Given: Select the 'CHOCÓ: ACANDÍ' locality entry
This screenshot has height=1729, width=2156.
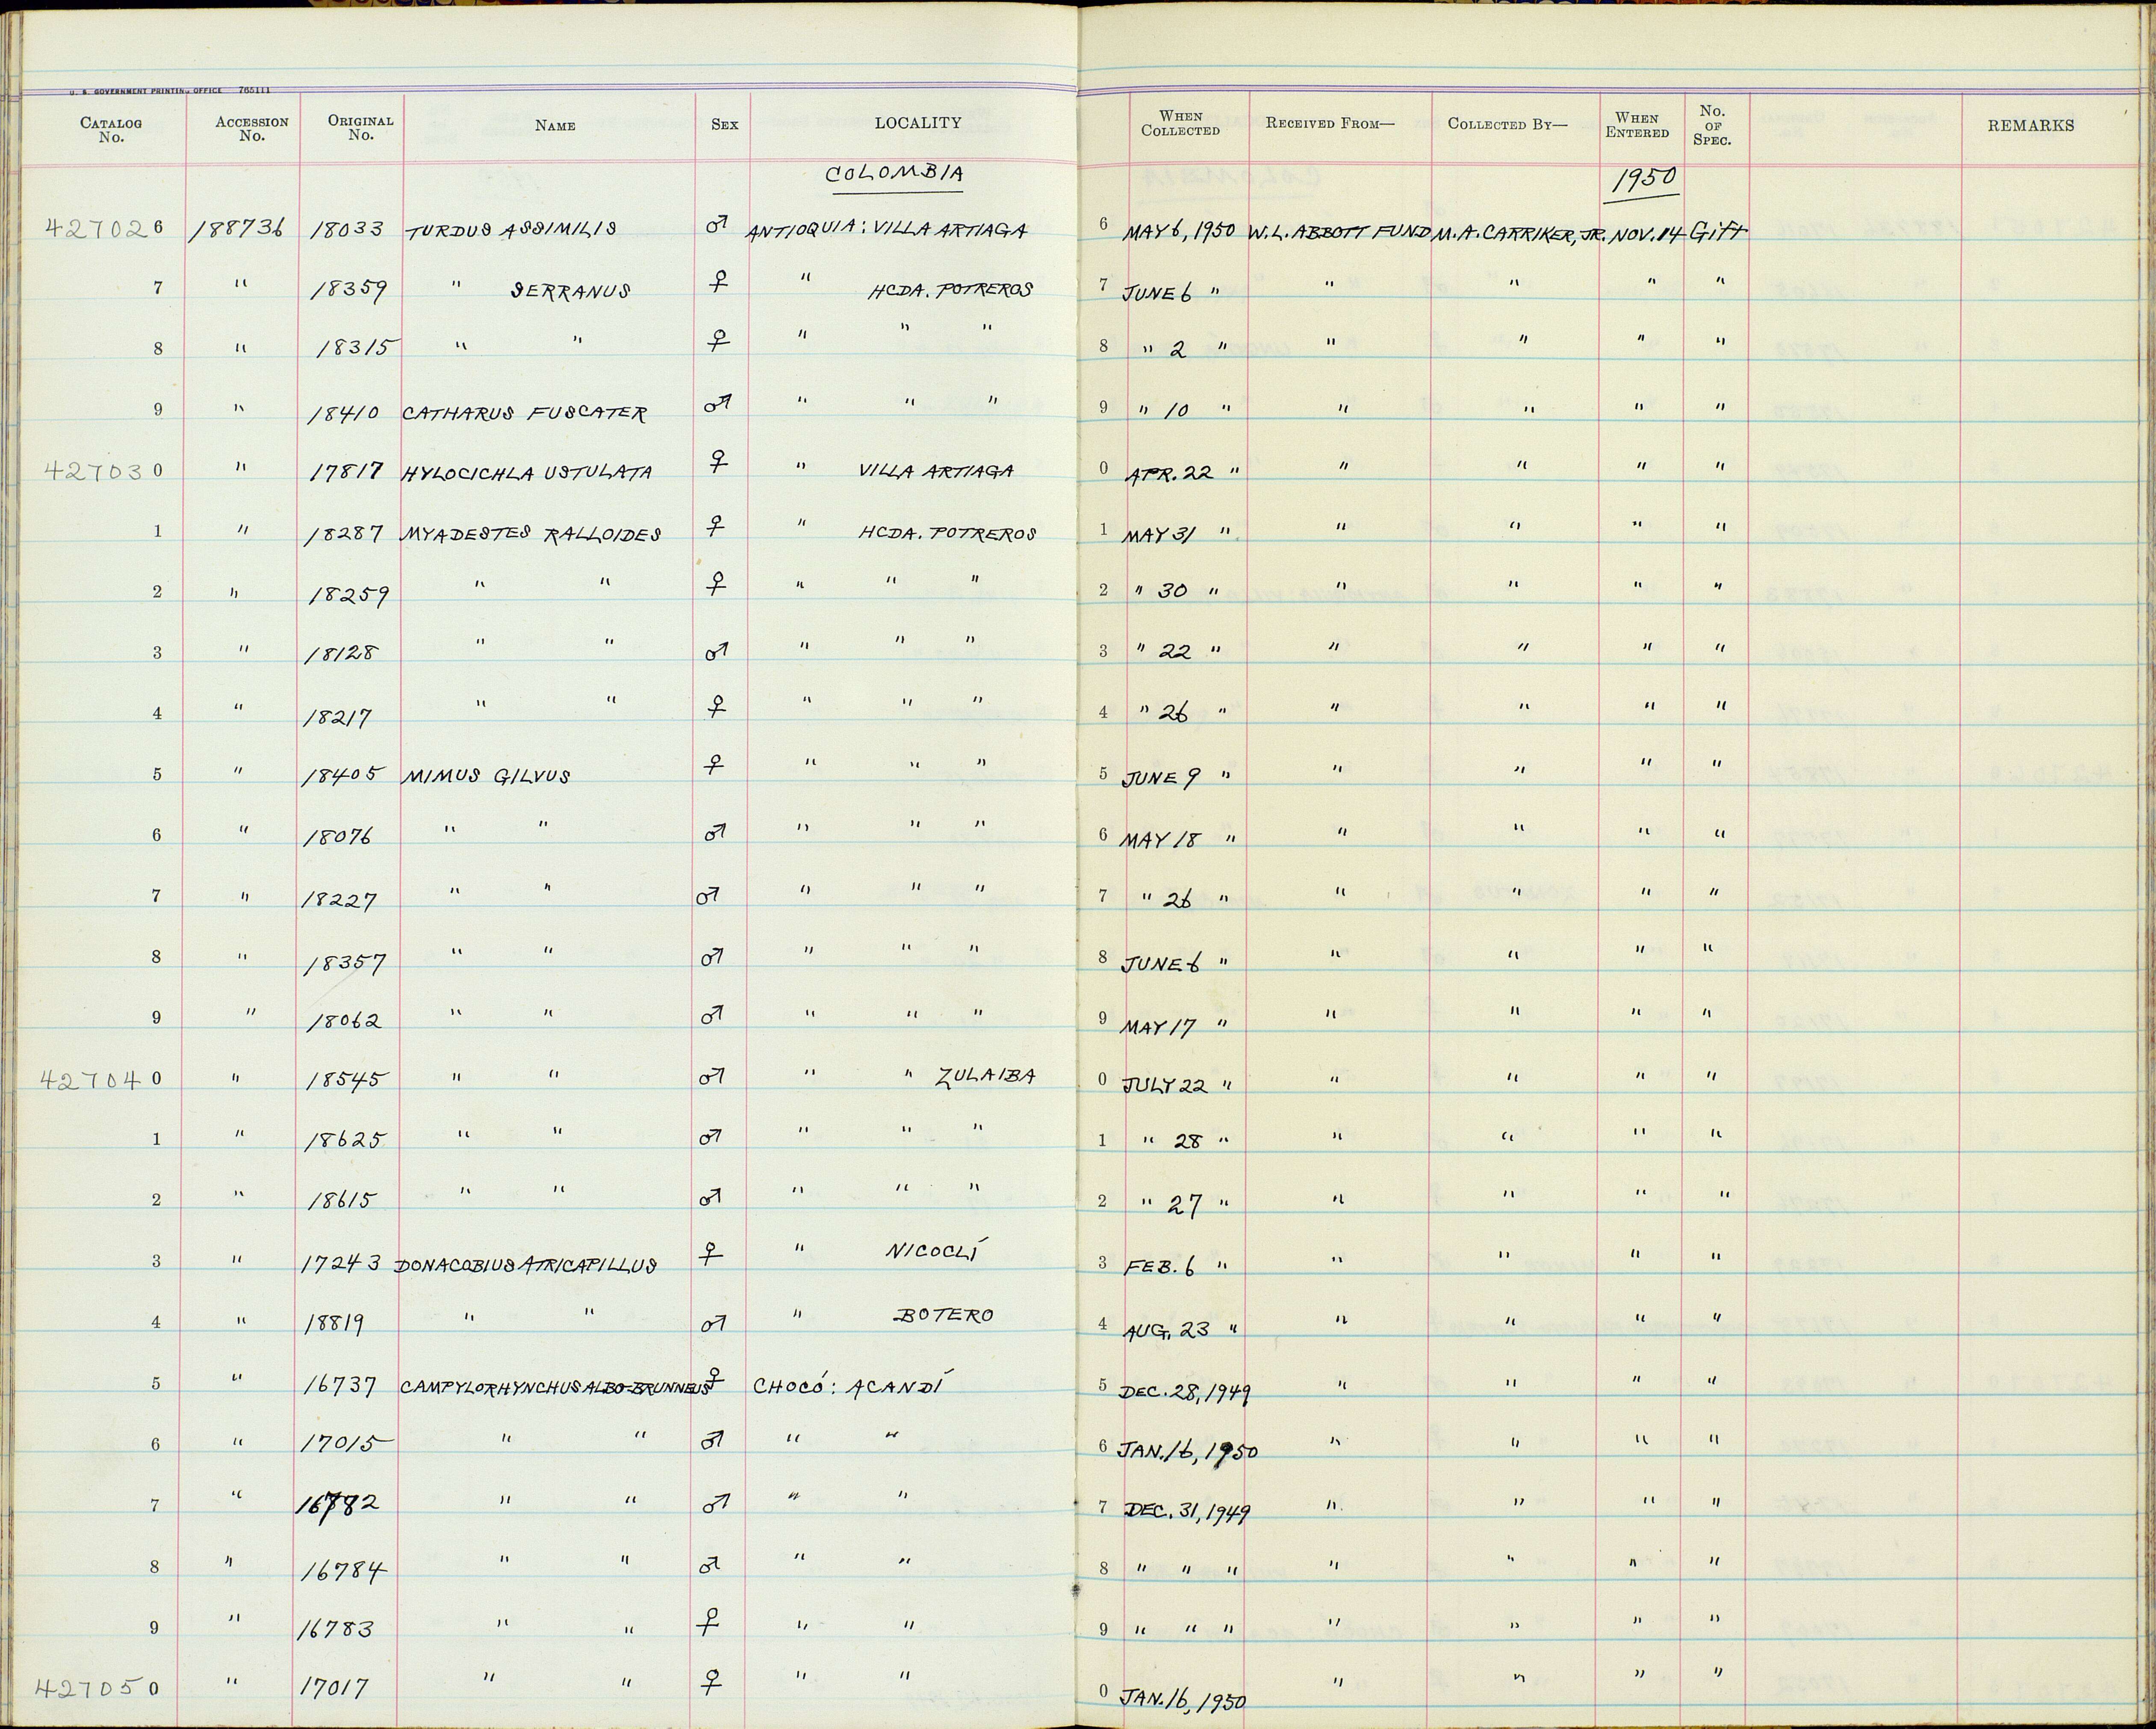Looking at the screenshot, I should [x=849, y=1385].
